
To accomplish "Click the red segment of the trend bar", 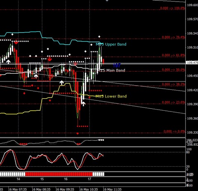I will pyautogui.click(x=59, y=174).
